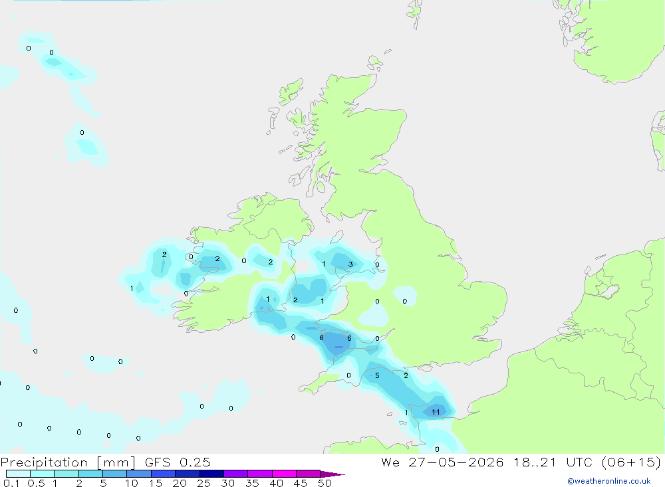Click the '(06+15)' forecast run text
Viewport: 665px width, 487px height.
(632, 462)
